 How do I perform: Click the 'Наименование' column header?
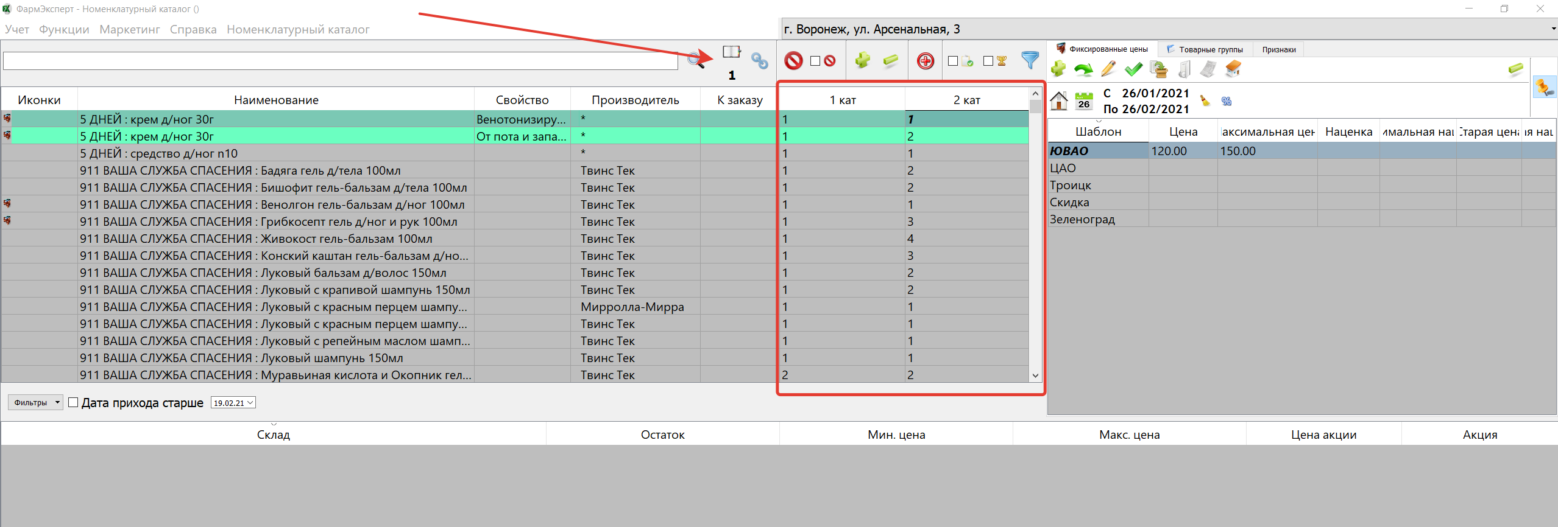click(x=276, y=100)
